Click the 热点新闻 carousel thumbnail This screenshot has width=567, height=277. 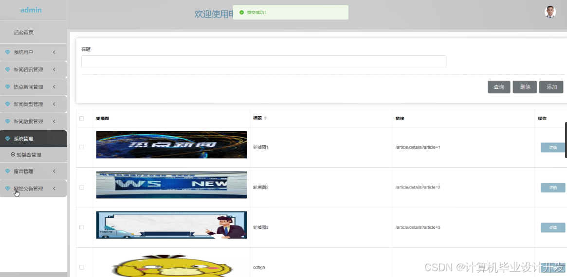tap(171, 145)
